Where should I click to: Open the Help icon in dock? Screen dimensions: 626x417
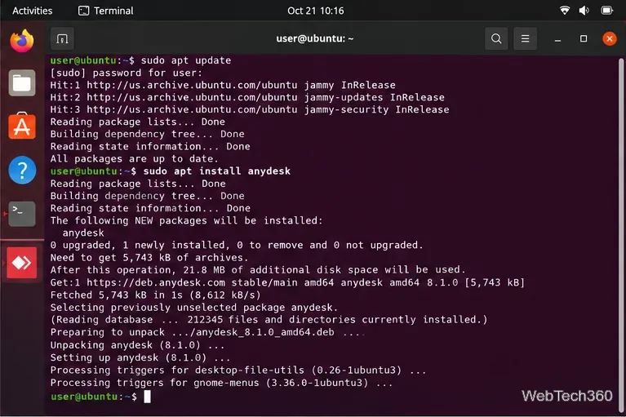click(x=22, y=170)
